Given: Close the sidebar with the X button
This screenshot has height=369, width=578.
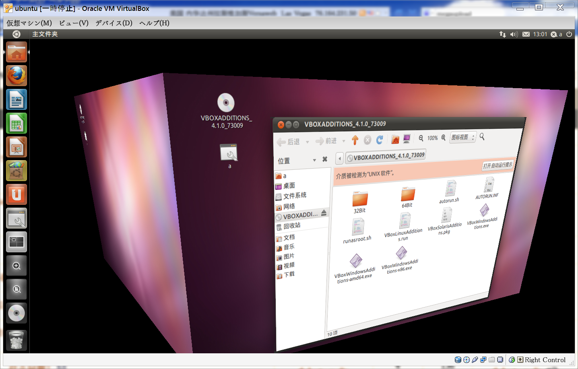Looking at the screenshot, I should (x=325, y=159).
